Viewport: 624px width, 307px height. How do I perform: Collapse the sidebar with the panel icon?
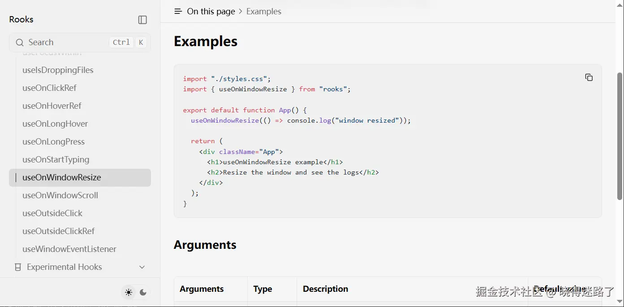[x=142, y=20]
